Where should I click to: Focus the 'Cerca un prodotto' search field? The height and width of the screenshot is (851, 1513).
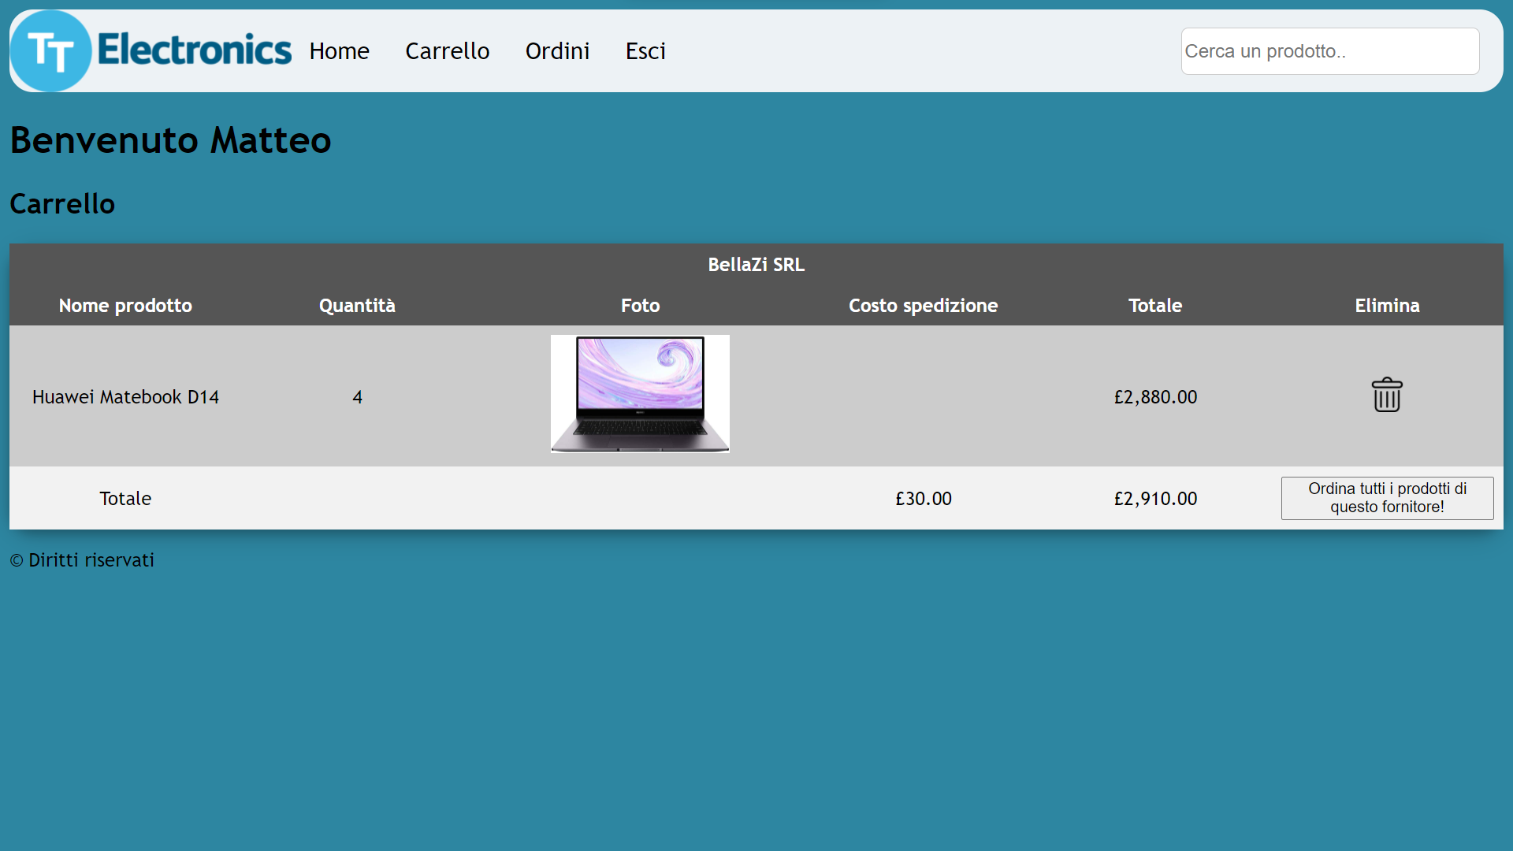[1329, 51]
